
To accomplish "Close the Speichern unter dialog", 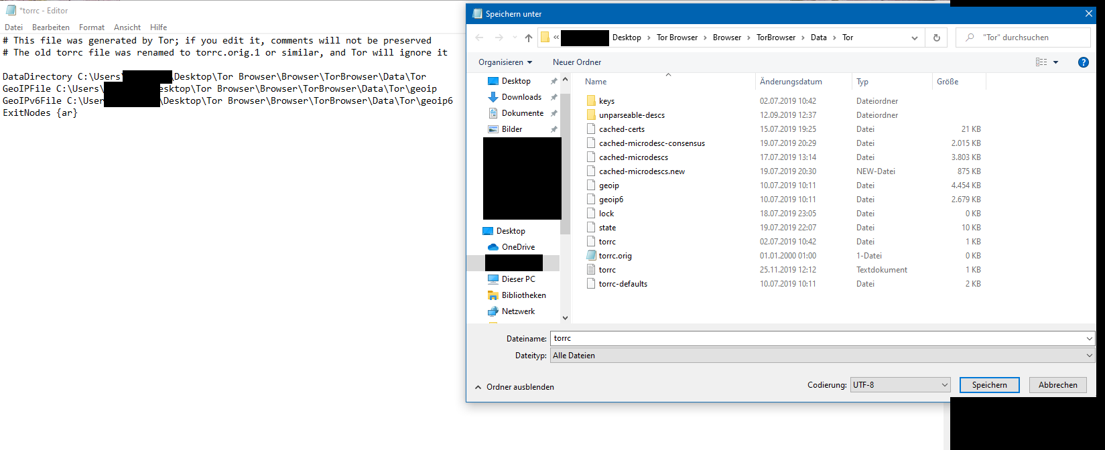I will [x=1088, y=13].
